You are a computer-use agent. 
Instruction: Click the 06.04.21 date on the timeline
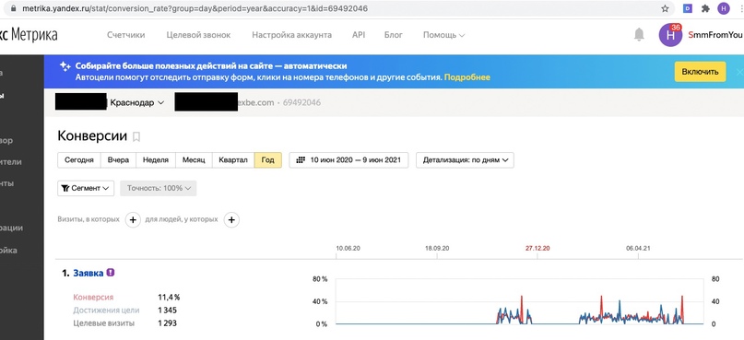638,248
